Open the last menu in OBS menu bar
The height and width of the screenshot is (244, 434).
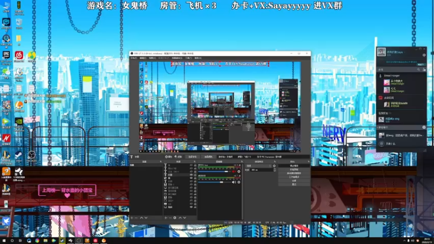198,58
